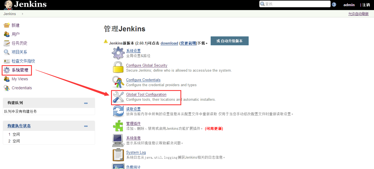374x169 pixels.
Task: Open 任务历史 in the sidebar
Action: coord(19,43)
